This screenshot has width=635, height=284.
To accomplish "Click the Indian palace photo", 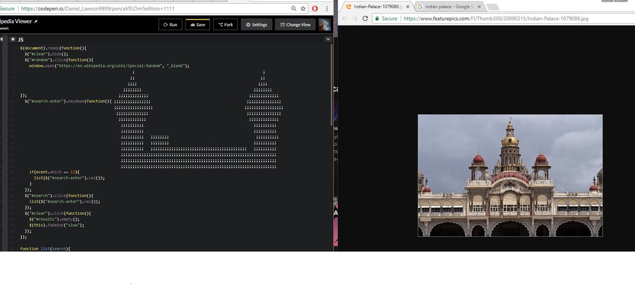I will pyautogui.click(x=510, y=175).
